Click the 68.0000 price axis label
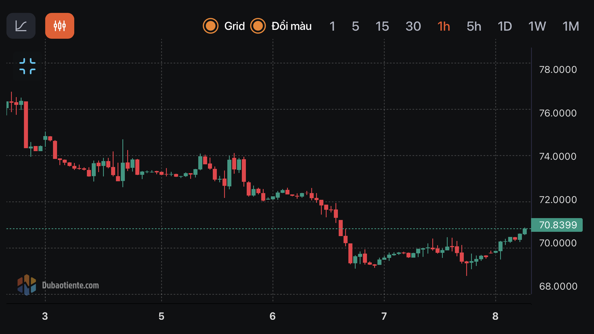The width and height of the screenshot is (594, 334). [558, 286]
